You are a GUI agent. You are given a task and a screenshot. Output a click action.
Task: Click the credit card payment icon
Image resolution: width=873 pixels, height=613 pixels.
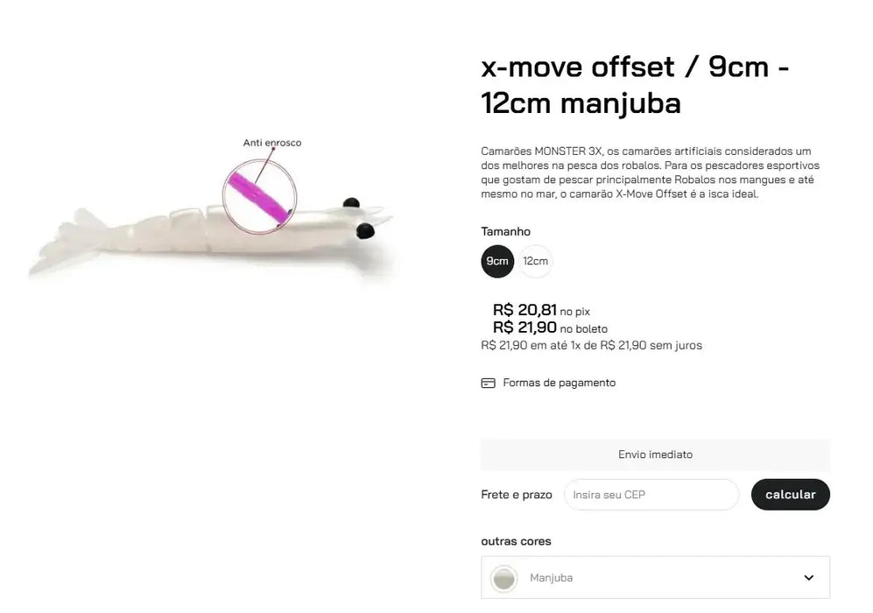(488, 383)
